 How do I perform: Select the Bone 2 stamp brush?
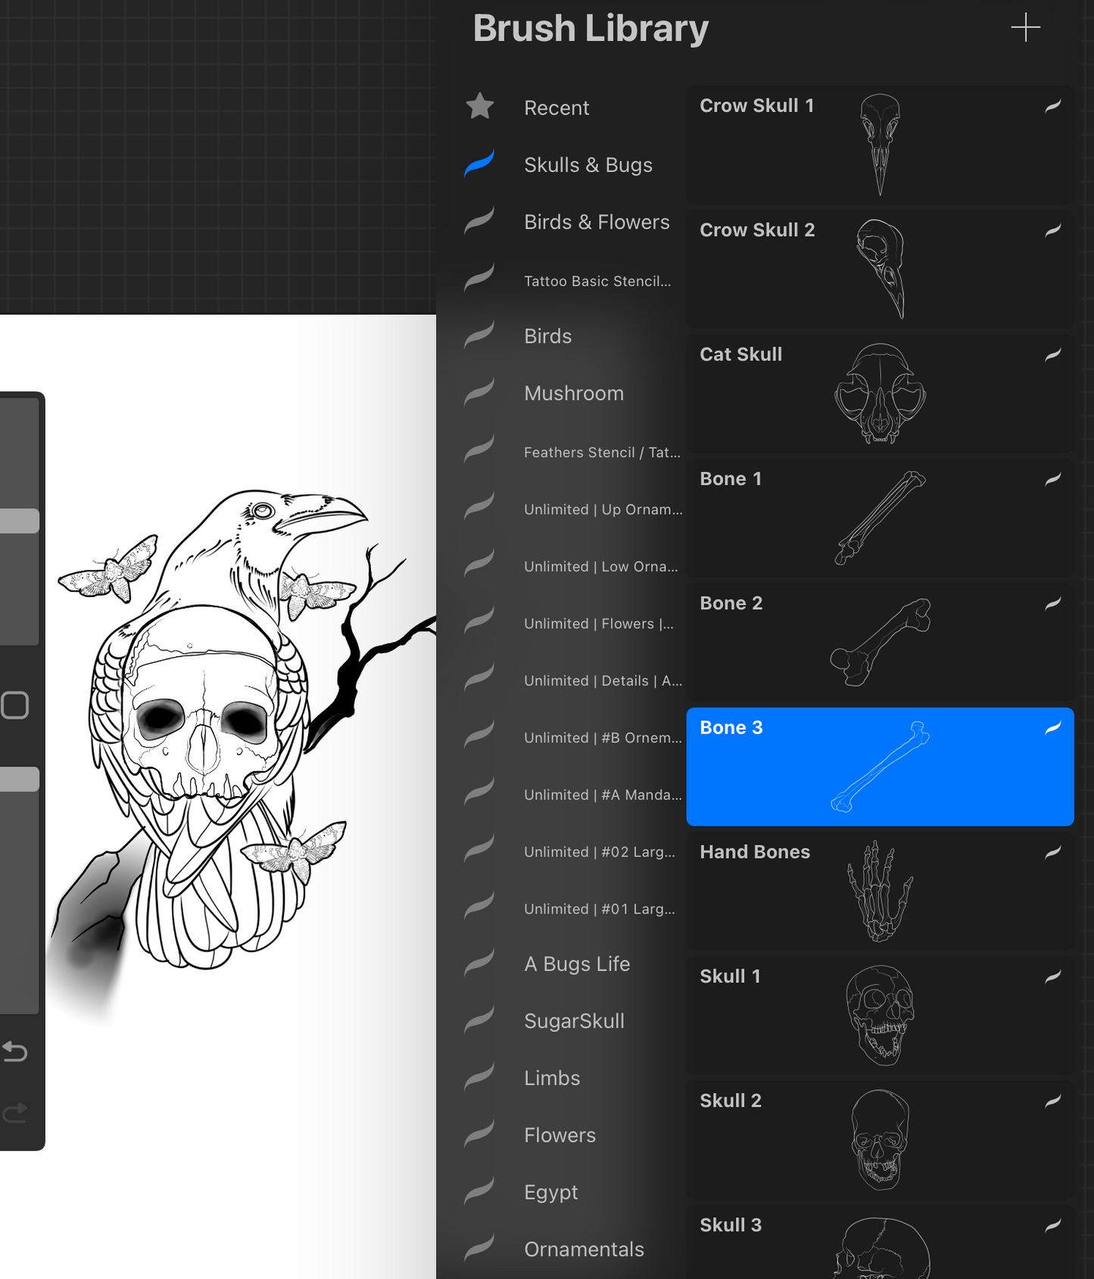(879, 643)
